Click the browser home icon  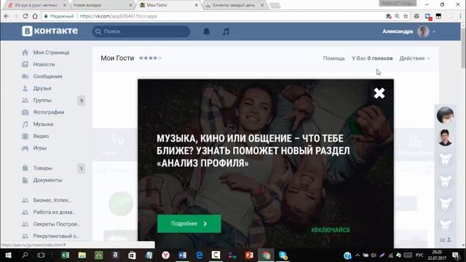point(35,16)
